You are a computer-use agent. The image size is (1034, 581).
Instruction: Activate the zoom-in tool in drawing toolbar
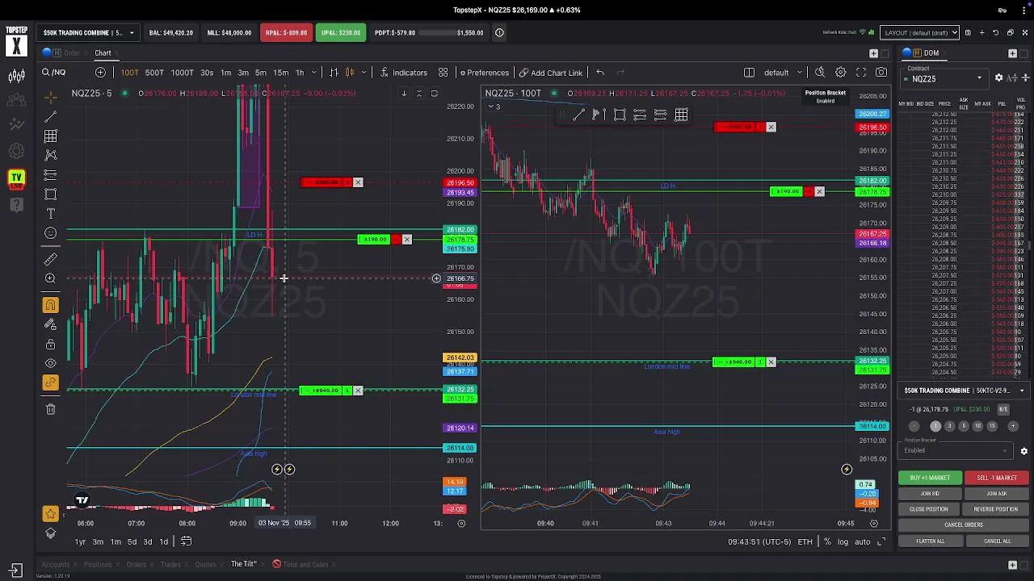tap(50, 278)
